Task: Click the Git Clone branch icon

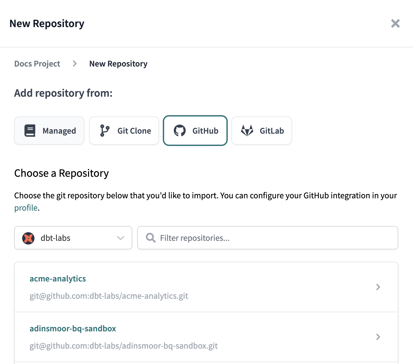Action: coord(104,131)
